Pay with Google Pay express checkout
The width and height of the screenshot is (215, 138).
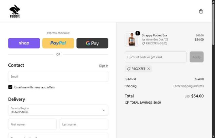92,43
